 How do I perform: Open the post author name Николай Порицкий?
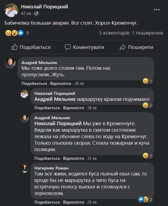pyautogui.click(x=44, y=7)
